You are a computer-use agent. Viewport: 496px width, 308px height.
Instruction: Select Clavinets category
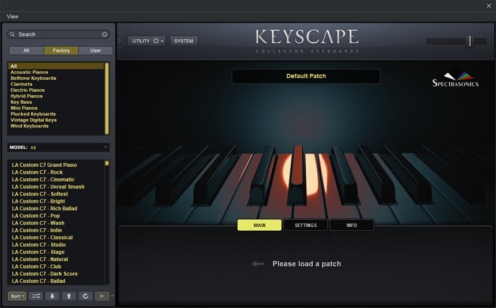point(21,84)
